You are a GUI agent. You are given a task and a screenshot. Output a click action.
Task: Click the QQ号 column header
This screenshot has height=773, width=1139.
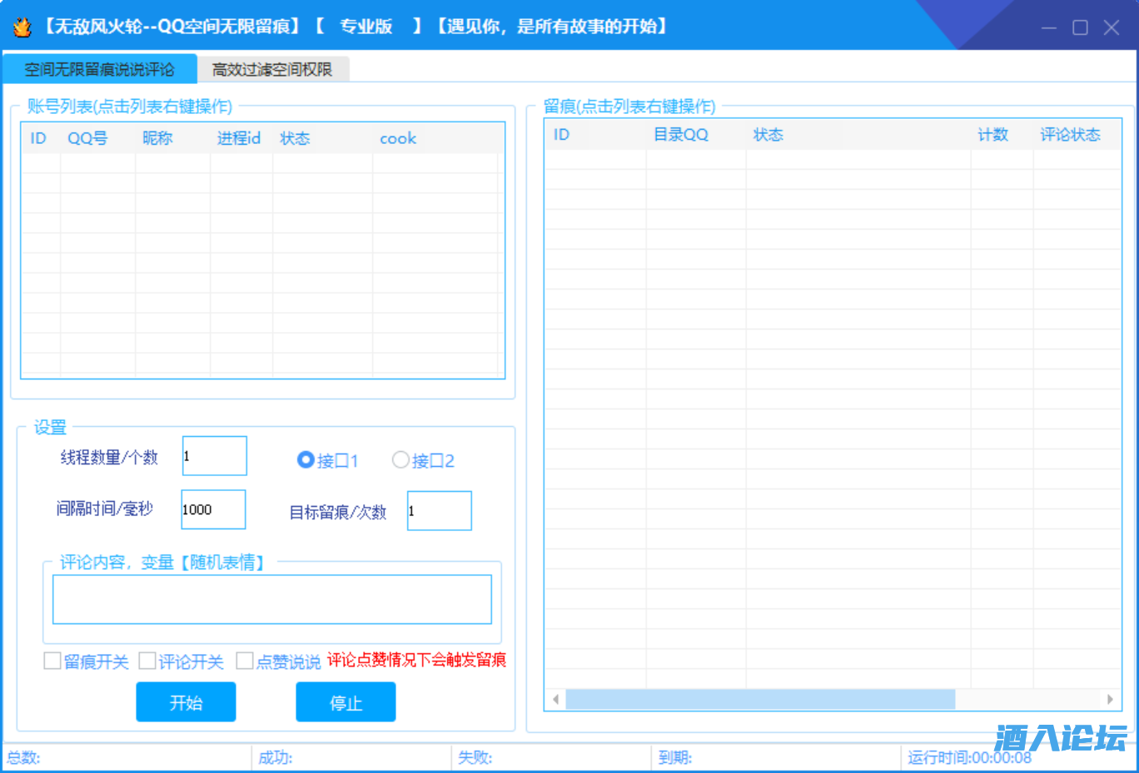coord(87,138)
